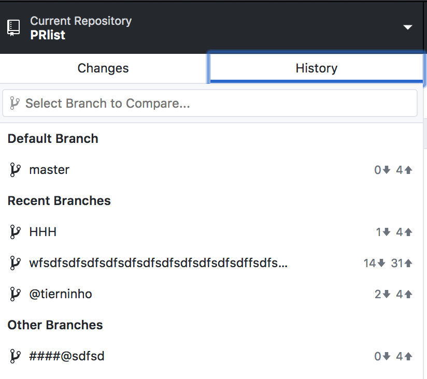Click the repository book icon
The image size is (427, 379).
pyautogui.click(x=13, y=28)
